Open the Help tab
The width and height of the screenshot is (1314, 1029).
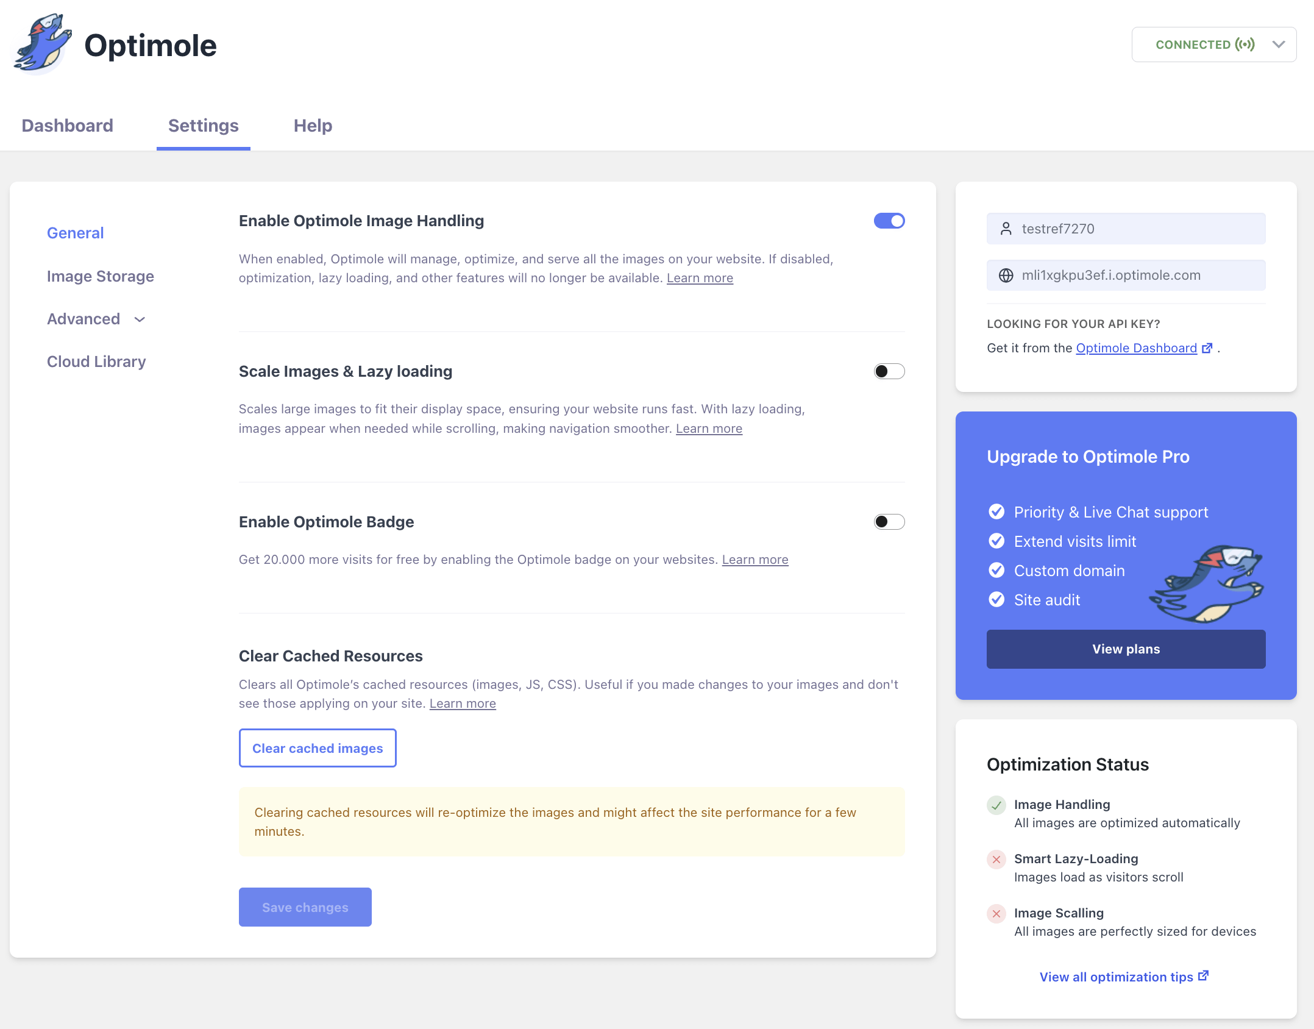tap(313, 126)
